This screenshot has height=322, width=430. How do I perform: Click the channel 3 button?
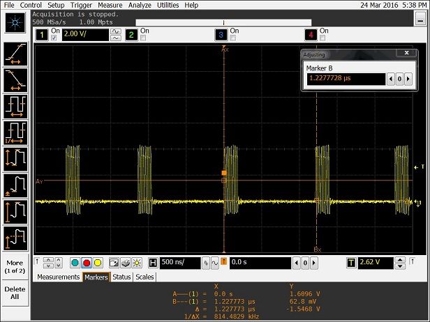click(x=221, y=35)
